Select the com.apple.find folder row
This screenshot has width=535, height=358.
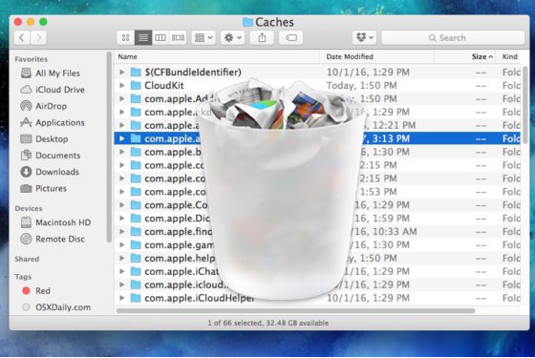(317, 231)
